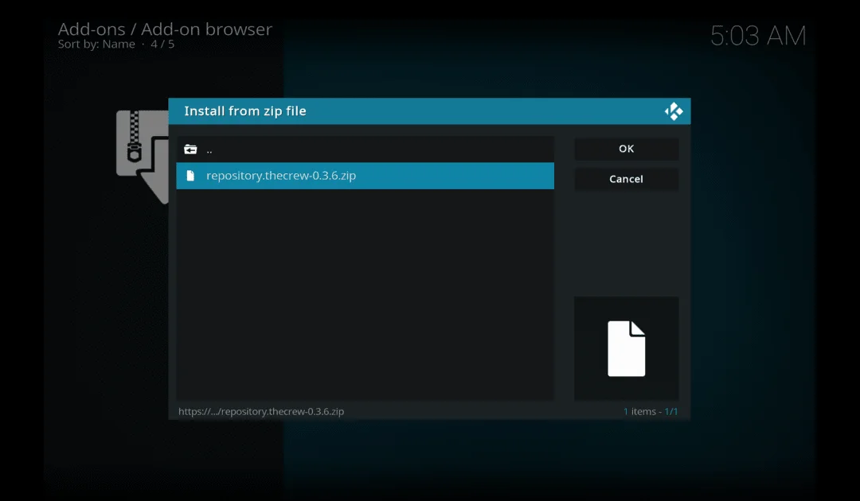This screenshot has width=860, height=501.
Task: Click the Cancel button
Action: 627,179
